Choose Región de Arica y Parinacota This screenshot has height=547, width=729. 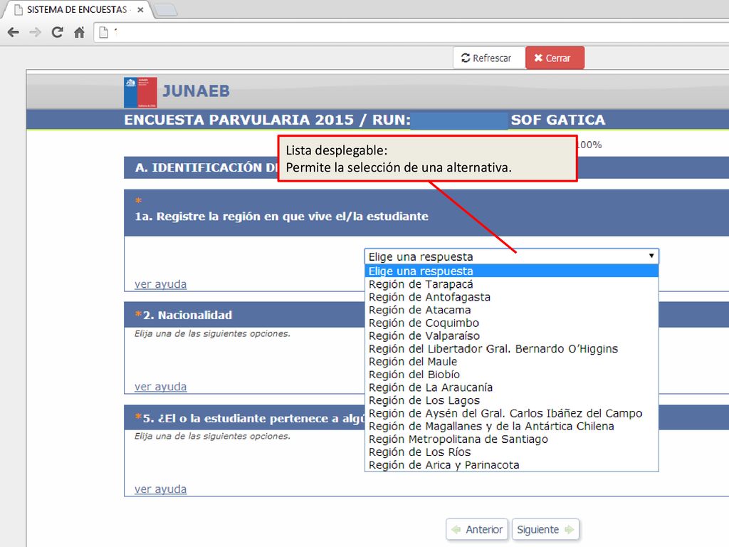tap(511, 465)
